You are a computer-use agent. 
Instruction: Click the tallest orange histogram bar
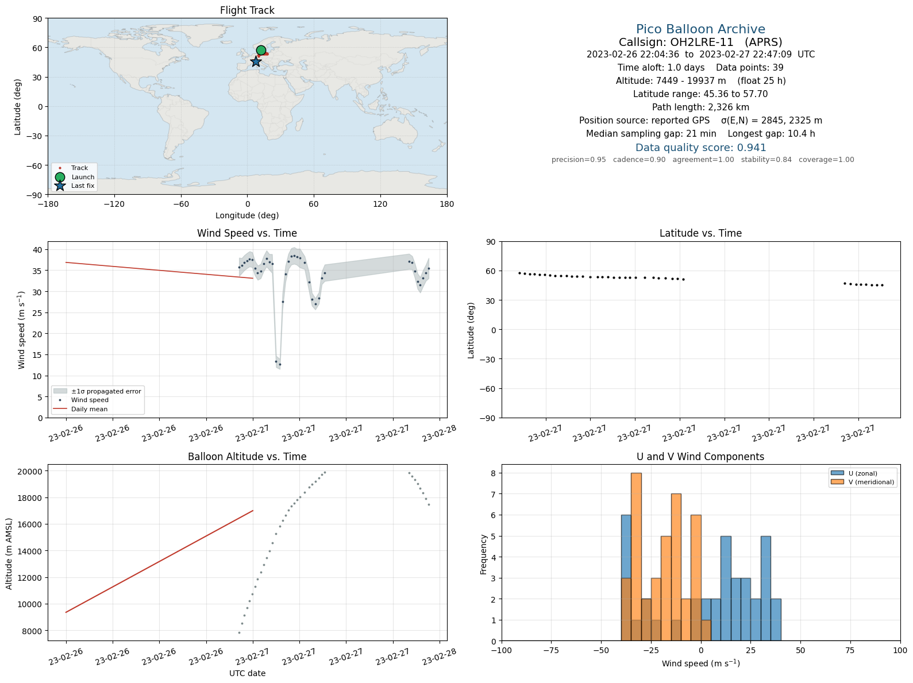(636, 557)
